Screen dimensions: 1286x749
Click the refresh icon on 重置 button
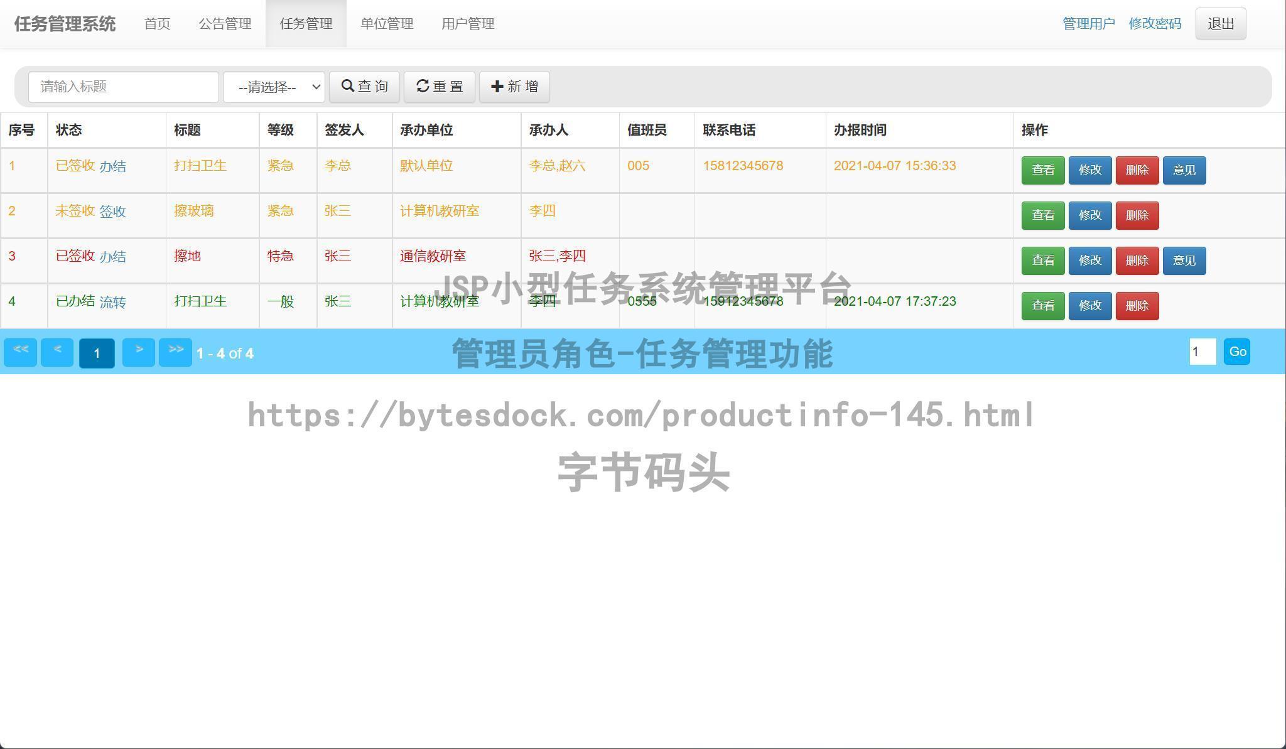423,86
